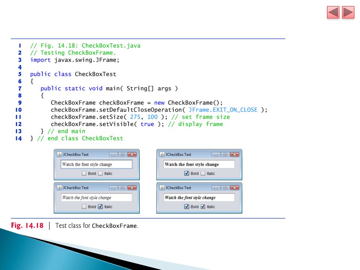Click the 'Fig. 14.18' caption label

click(27, 225)
